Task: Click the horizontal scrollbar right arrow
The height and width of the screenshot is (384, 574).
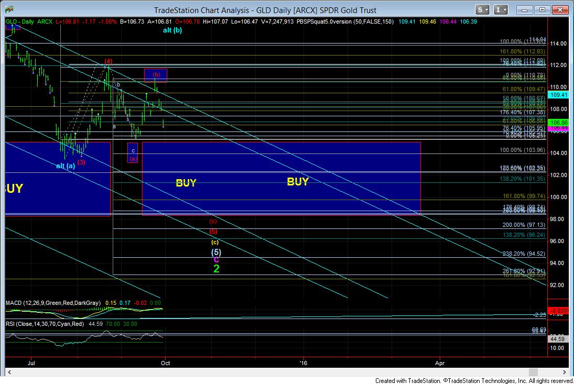Action: pyautogui.click(x=565, y=372)
